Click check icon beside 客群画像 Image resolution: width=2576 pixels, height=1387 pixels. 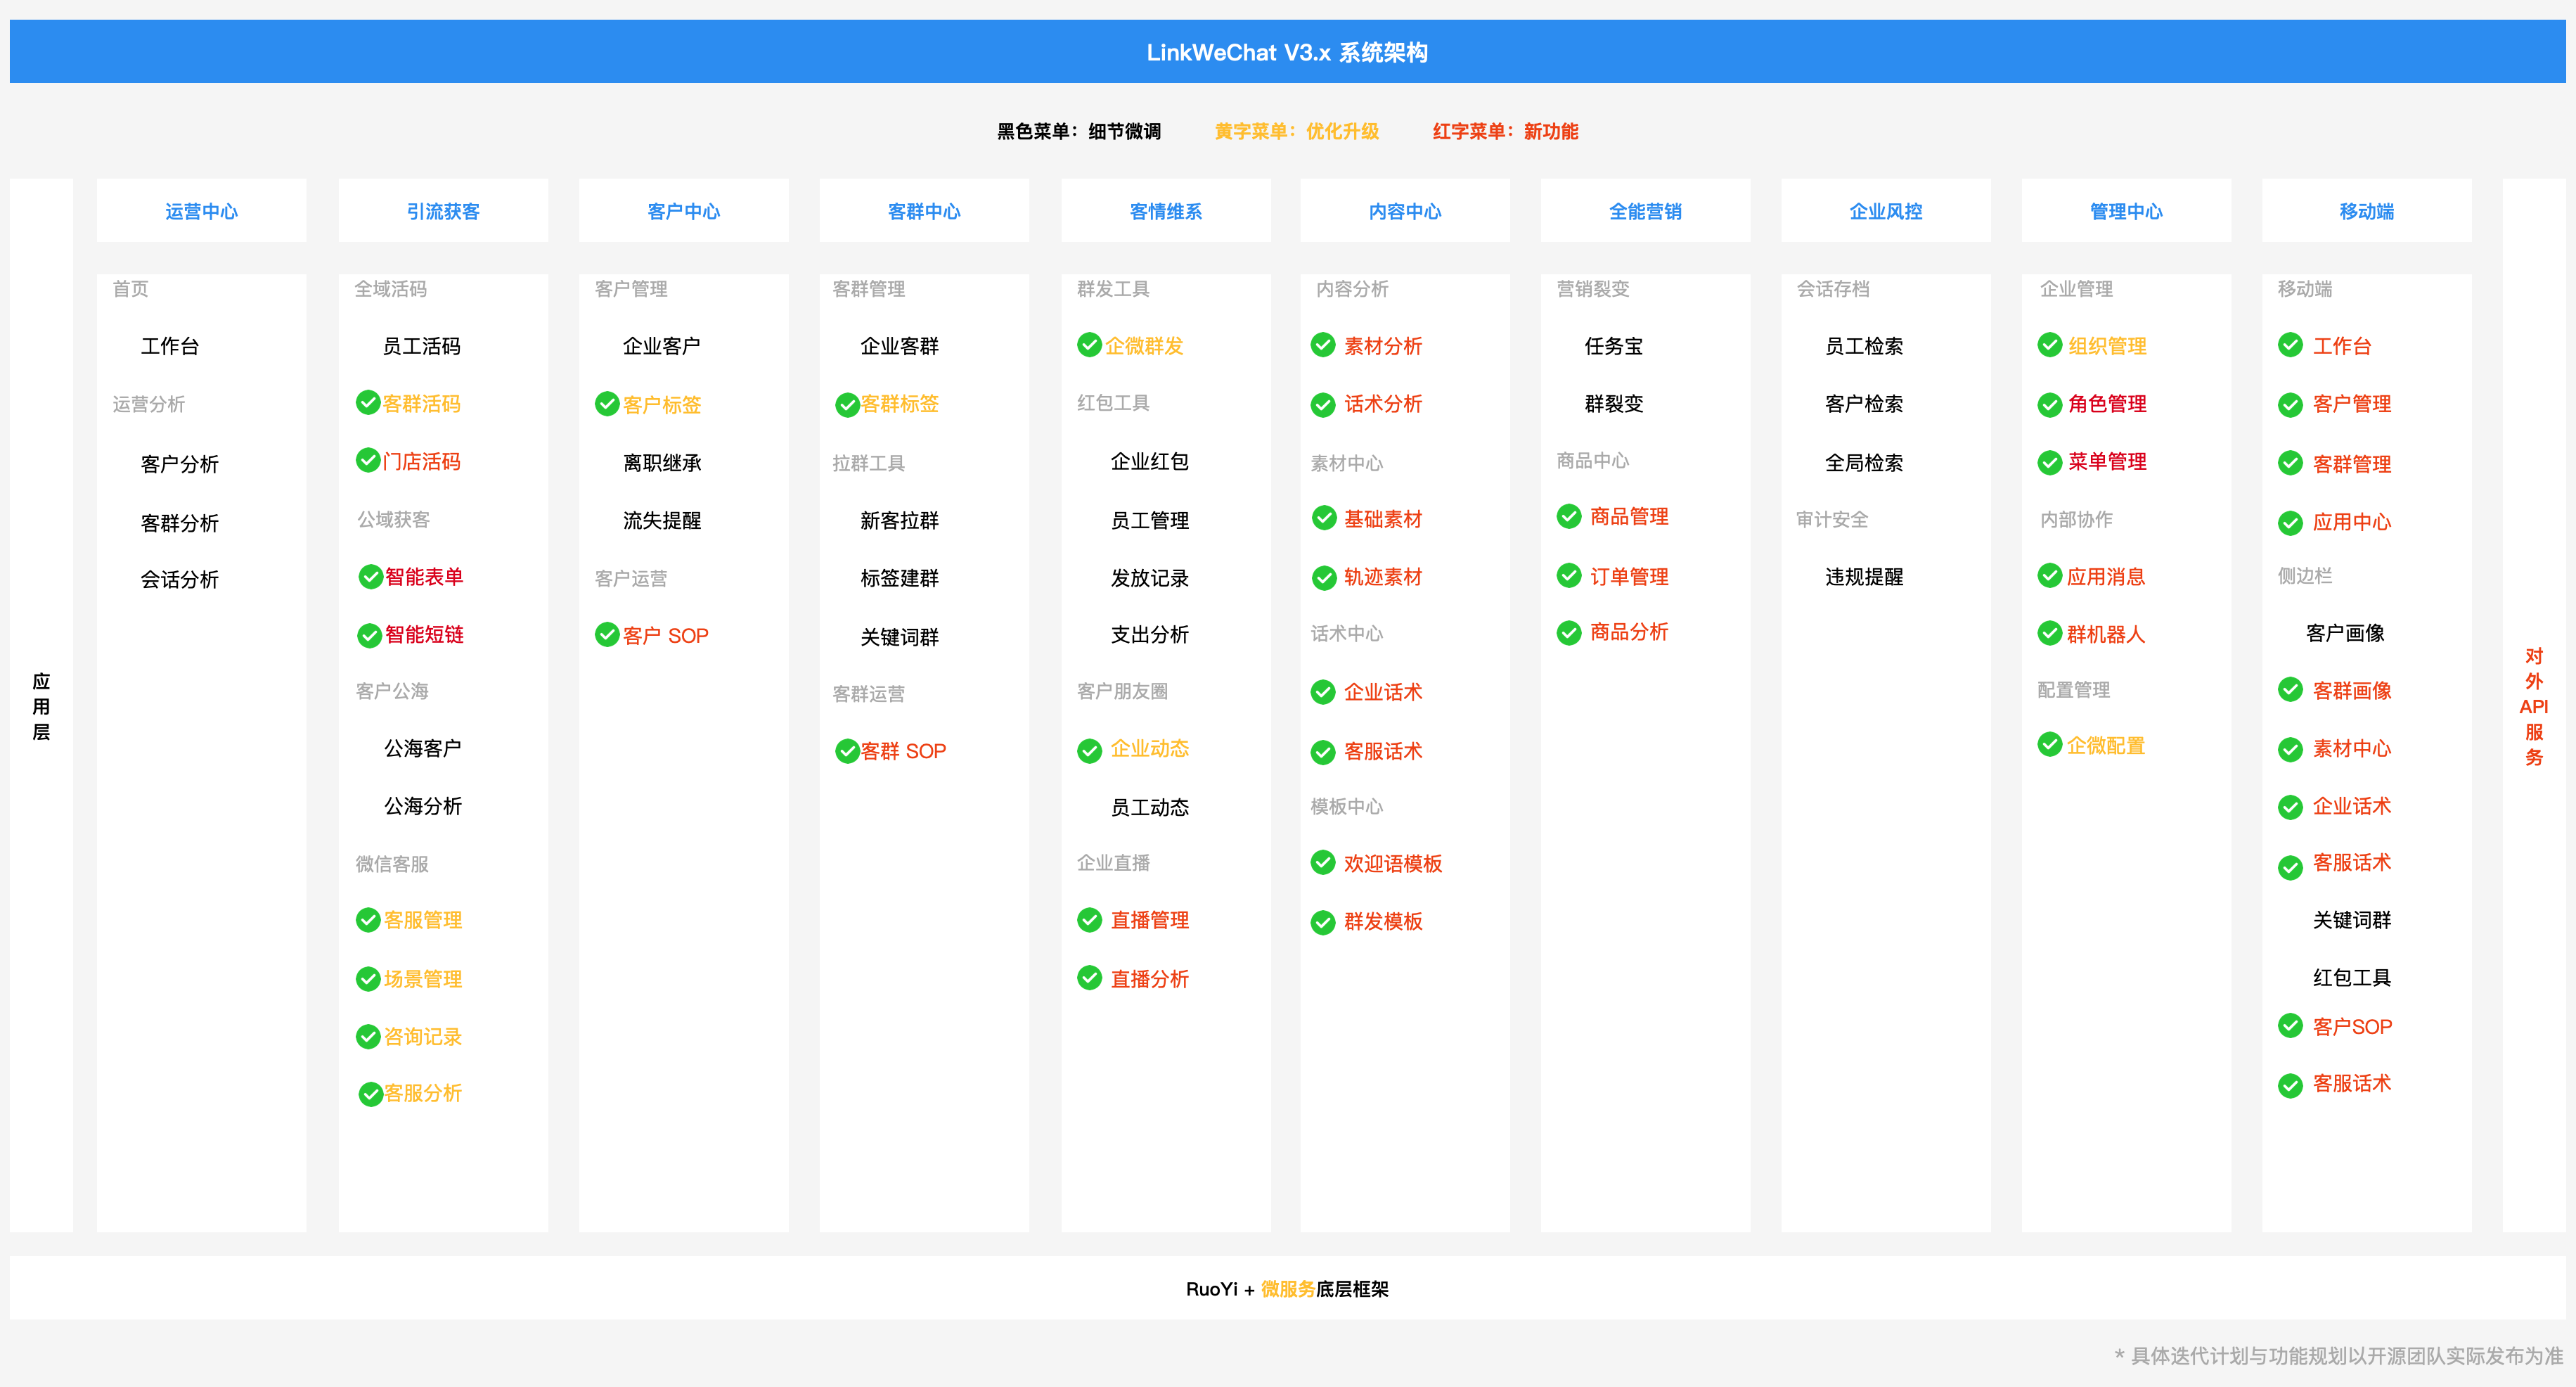pos(2290,689)
